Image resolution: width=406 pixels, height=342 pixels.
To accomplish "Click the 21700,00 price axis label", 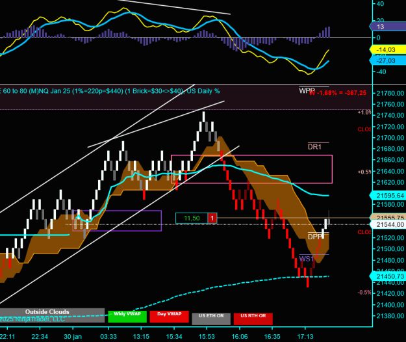I will [390, 138].
